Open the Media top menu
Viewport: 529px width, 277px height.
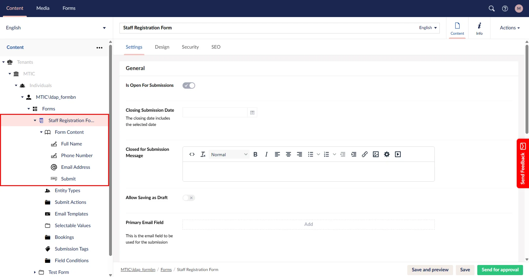tap(43, 8)
